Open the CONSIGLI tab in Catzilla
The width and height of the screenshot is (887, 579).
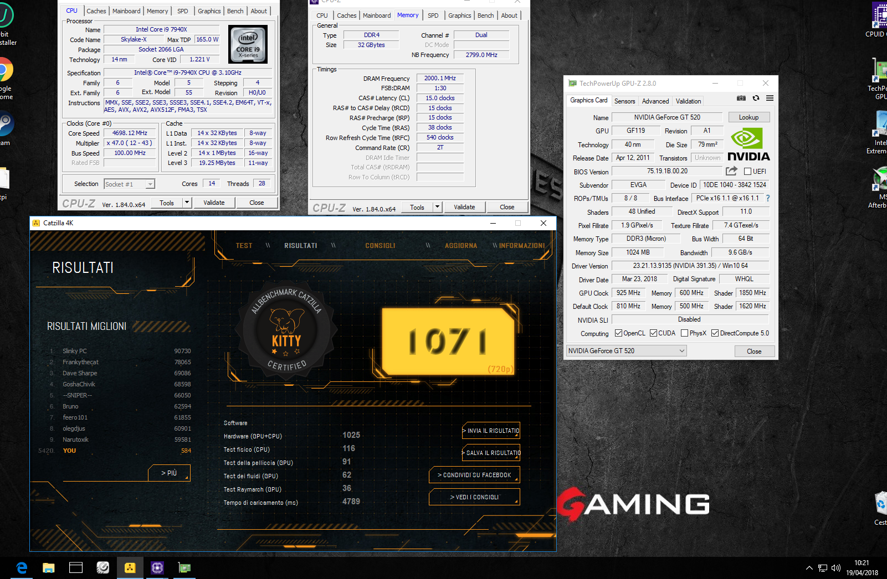[x=380, y=246]
